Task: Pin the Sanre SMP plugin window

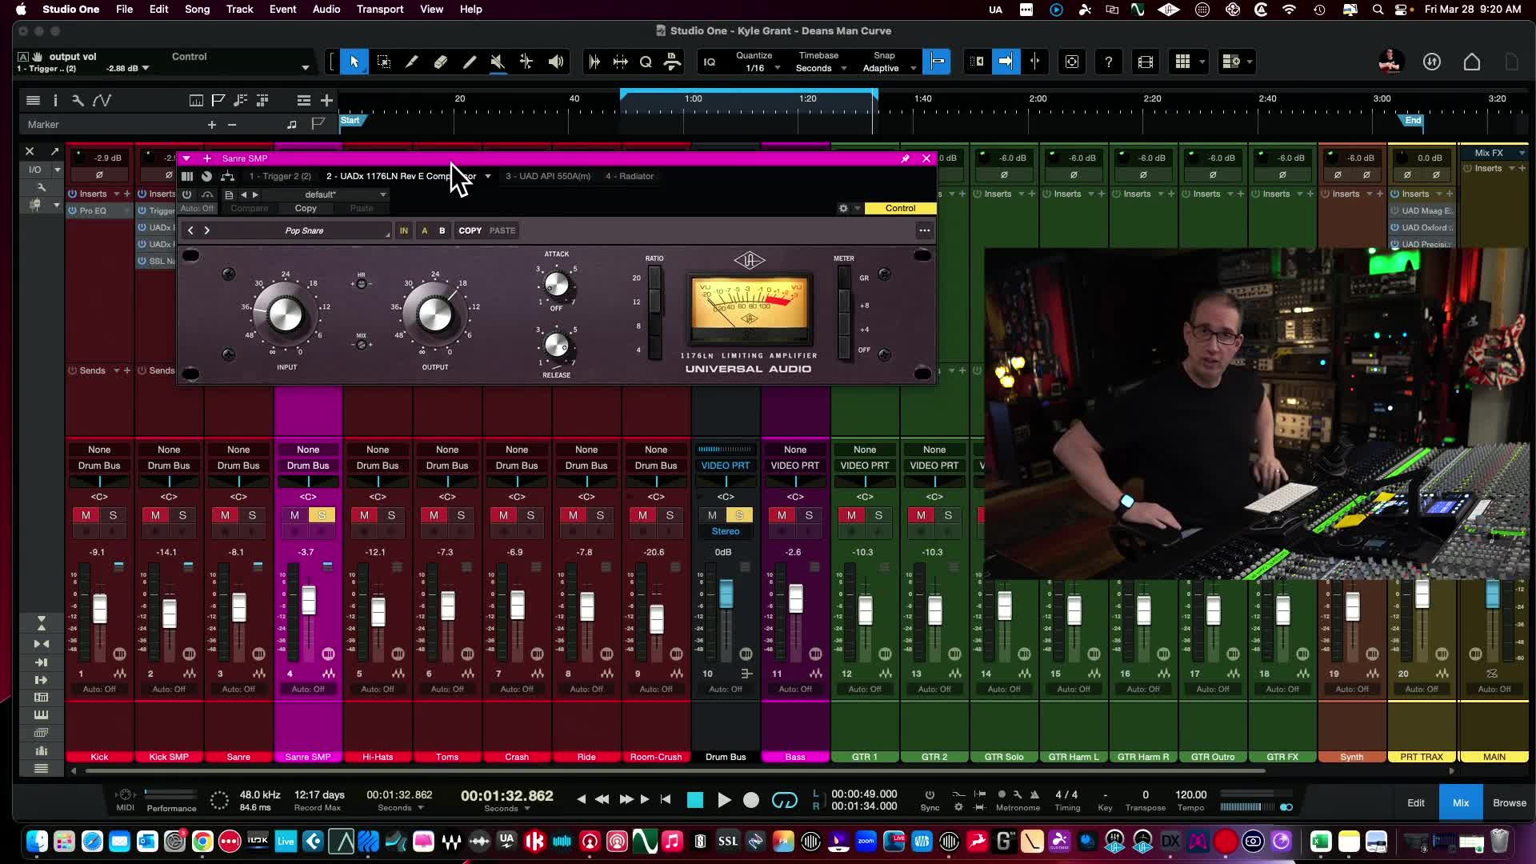Action: coord(906,158)
